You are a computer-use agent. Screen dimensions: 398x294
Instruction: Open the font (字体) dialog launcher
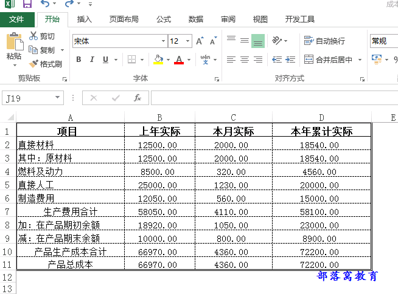coord(217,80)
